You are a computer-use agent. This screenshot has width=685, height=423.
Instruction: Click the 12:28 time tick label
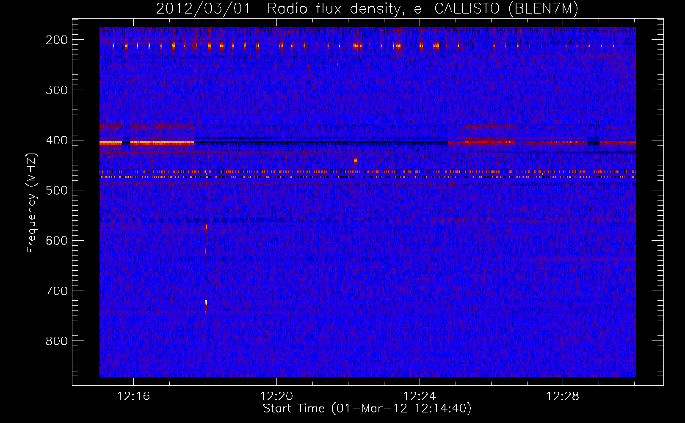pos(563,396)
